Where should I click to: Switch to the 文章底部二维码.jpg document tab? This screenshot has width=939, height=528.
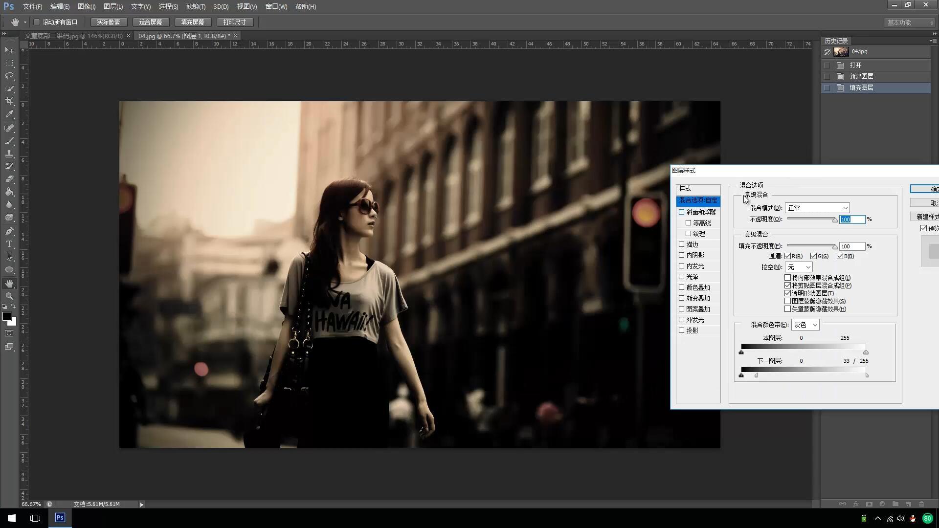(x=73, y=36)
